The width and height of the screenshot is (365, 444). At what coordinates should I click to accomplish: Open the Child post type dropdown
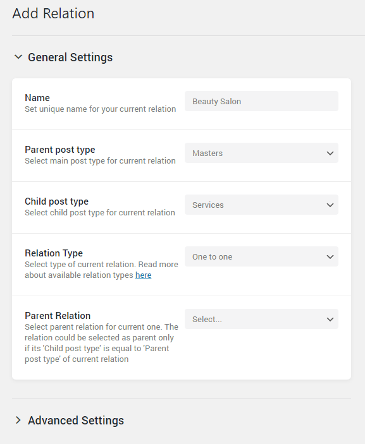tap(261, 205)
